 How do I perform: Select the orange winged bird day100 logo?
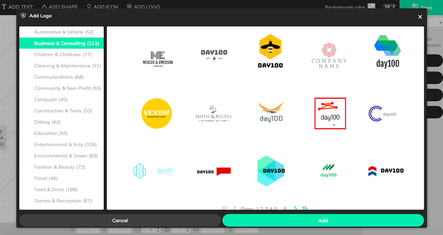pos(271,112)
